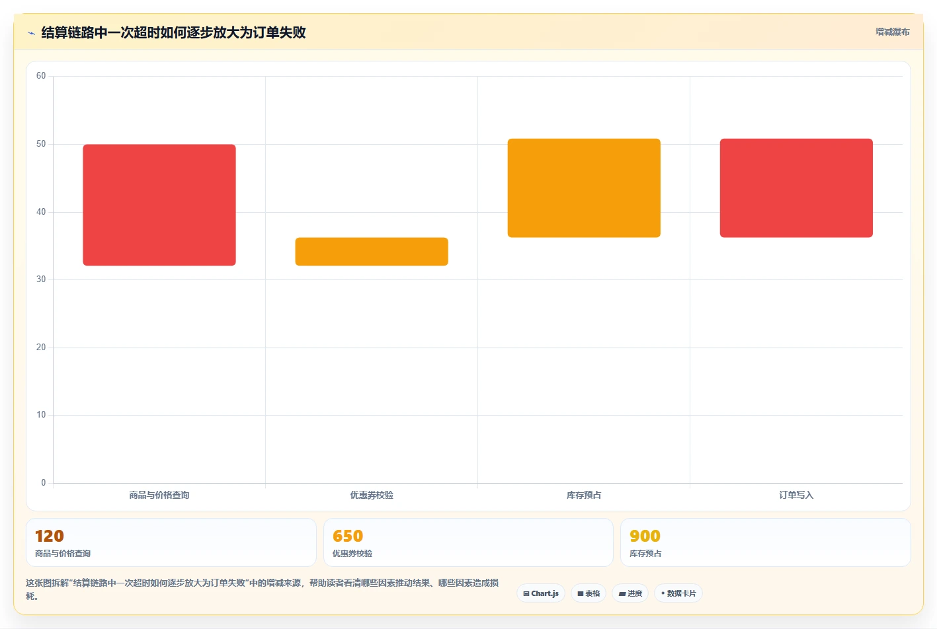Viewport: 937px width, 629px height.
Task: Click the y-axis value 50
Action: click(x=41, y=144)
